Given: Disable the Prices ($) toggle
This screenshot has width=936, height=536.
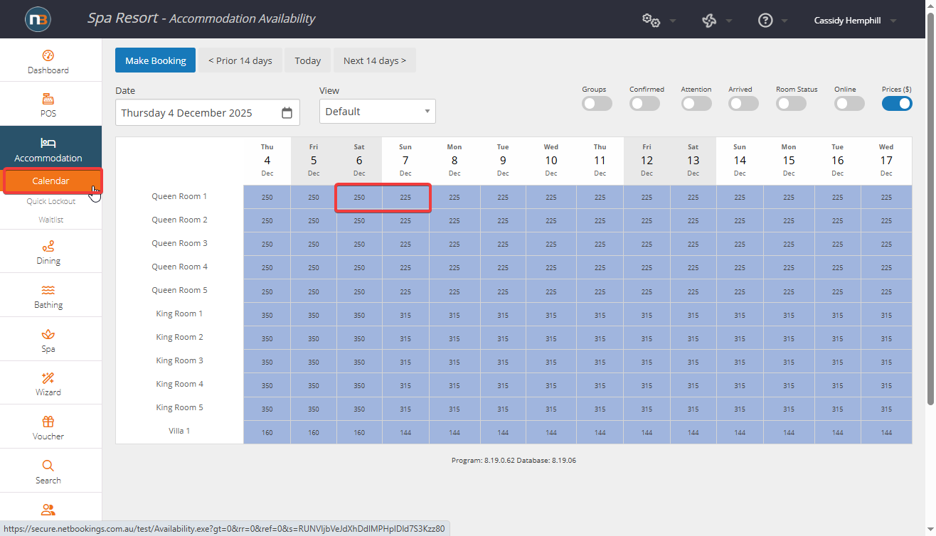Looking at the screenshot, I should 897,104.
